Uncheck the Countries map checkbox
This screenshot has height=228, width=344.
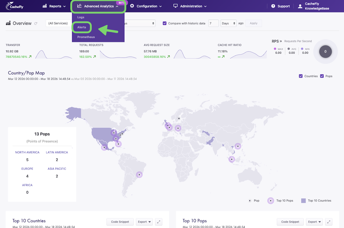tap(301, 76)
